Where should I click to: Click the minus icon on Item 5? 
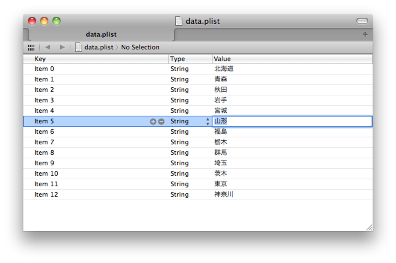point(161,121)
